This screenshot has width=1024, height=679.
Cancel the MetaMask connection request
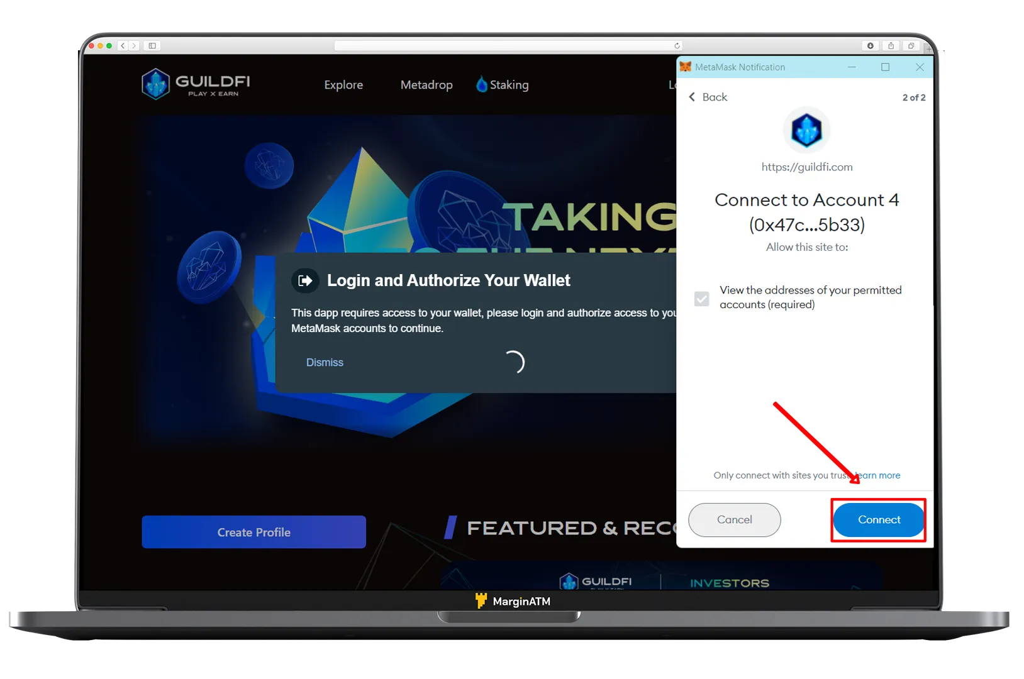coord(734,520)
